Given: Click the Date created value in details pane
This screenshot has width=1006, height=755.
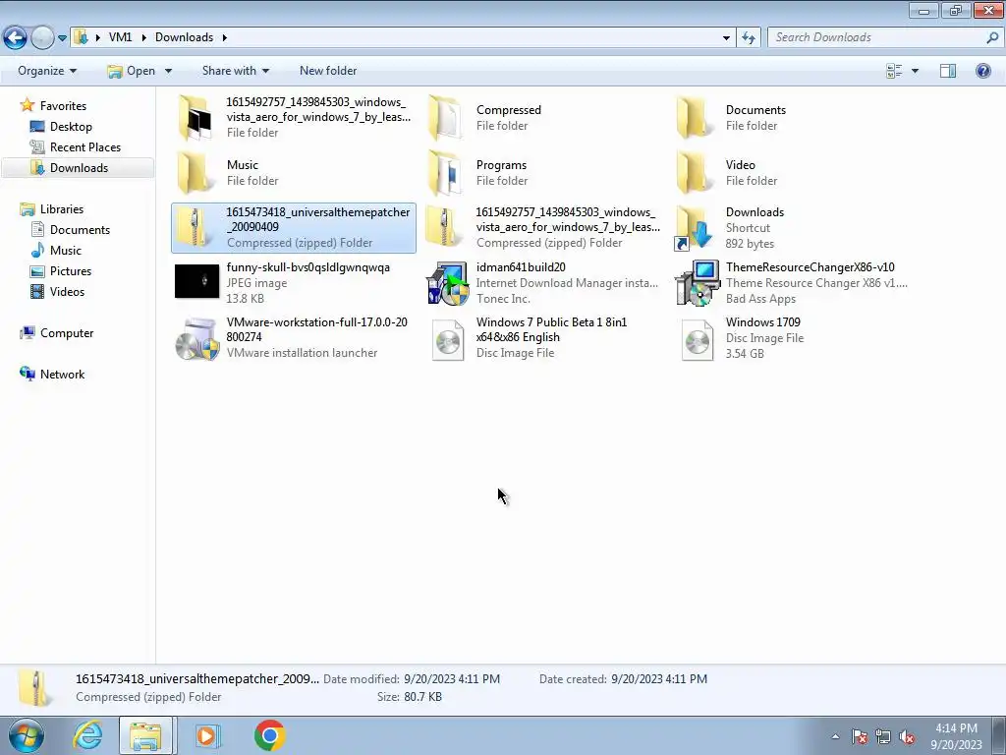Looking at the screenshot, I should click(x=659, y=678).
